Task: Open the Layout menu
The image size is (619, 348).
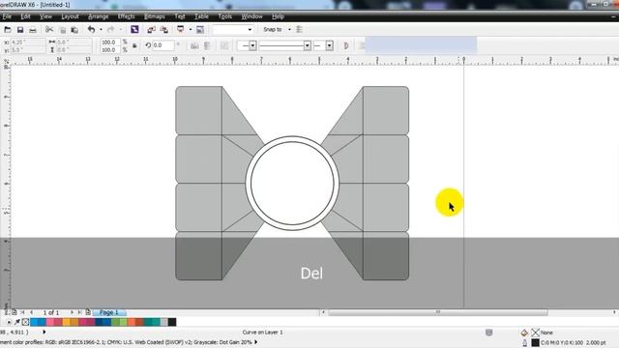Action: pos(70,16)
